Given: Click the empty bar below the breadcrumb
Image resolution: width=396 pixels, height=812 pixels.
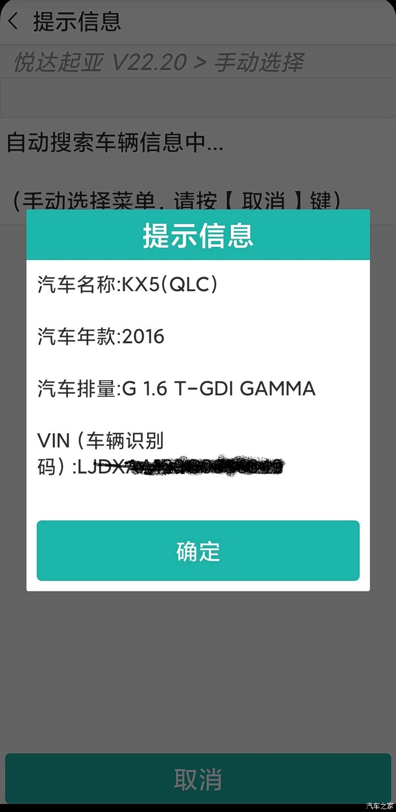Looking at the screenshot, I should pos(198,98).
